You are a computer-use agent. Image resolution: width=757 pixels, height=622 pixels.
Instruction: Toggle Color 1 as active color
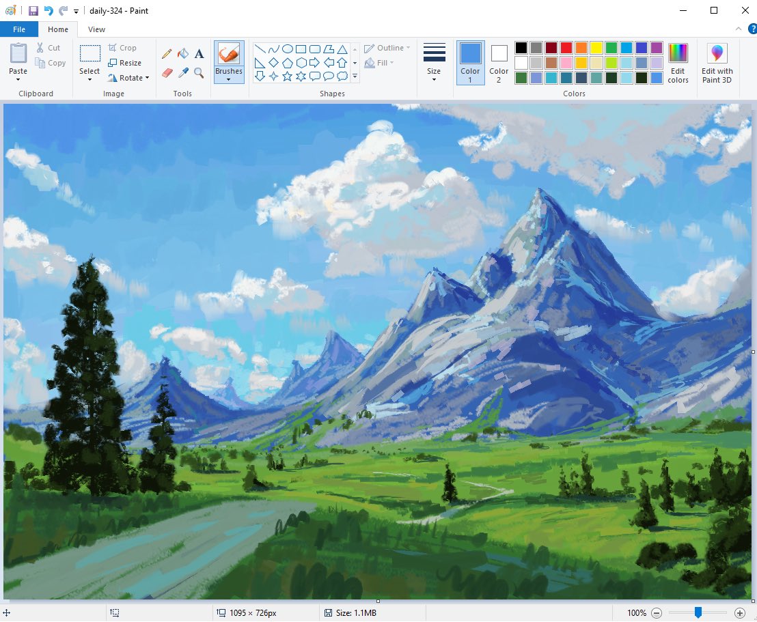click(x=470, y=62)
